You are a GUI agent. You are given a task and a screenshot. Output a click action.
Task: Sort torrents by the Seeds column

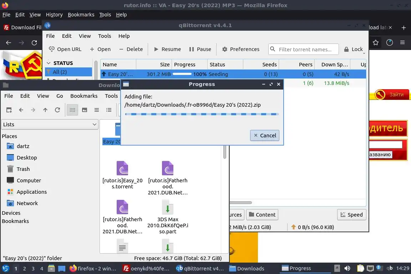click(x=261, y=65)
